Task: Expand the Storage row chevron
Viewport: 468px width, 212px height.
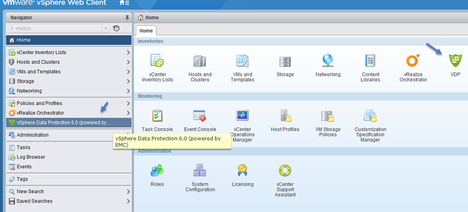Action: coord(128,81)
